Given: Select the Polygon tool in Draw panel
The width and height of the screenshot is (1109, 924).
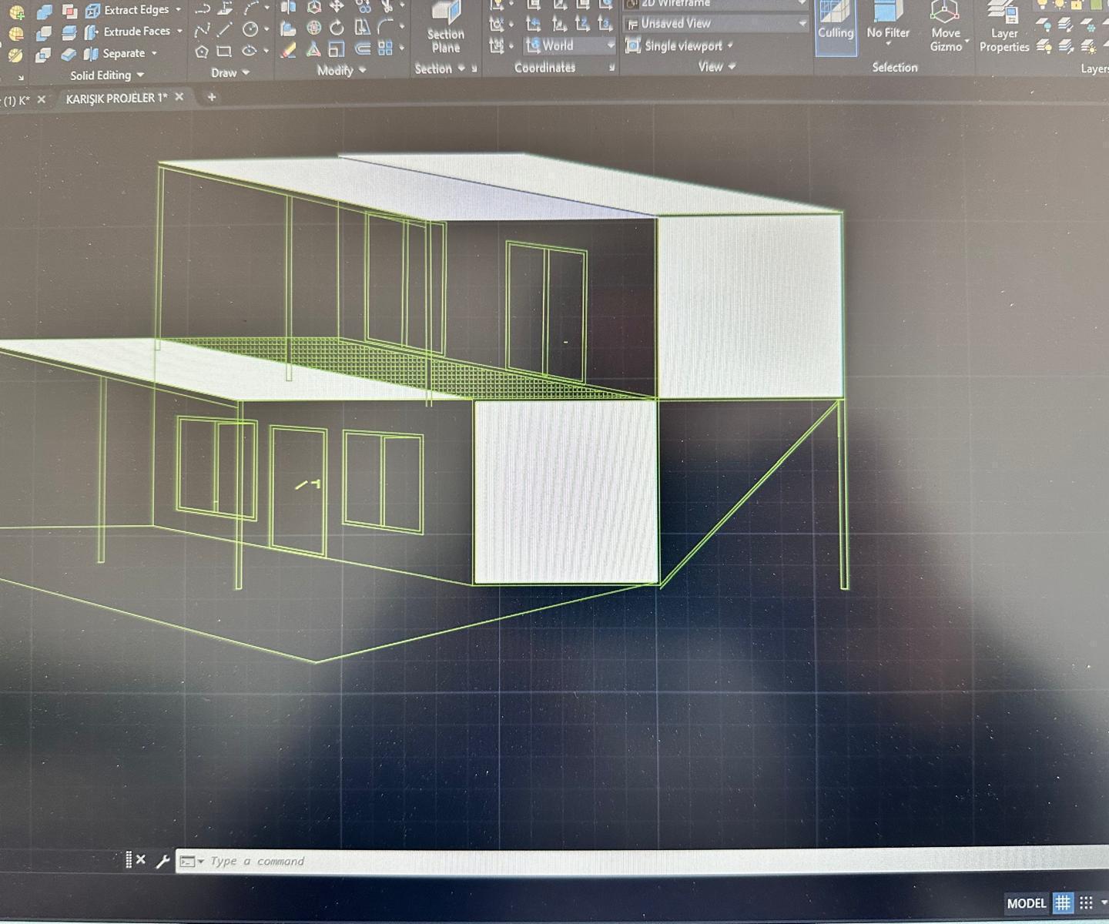Looking at the screenshot, I should 202,52.
